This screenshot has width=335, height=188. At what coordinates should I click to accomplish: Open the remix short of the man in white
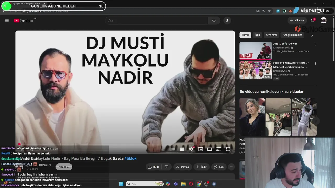click(x=304, y=117)
